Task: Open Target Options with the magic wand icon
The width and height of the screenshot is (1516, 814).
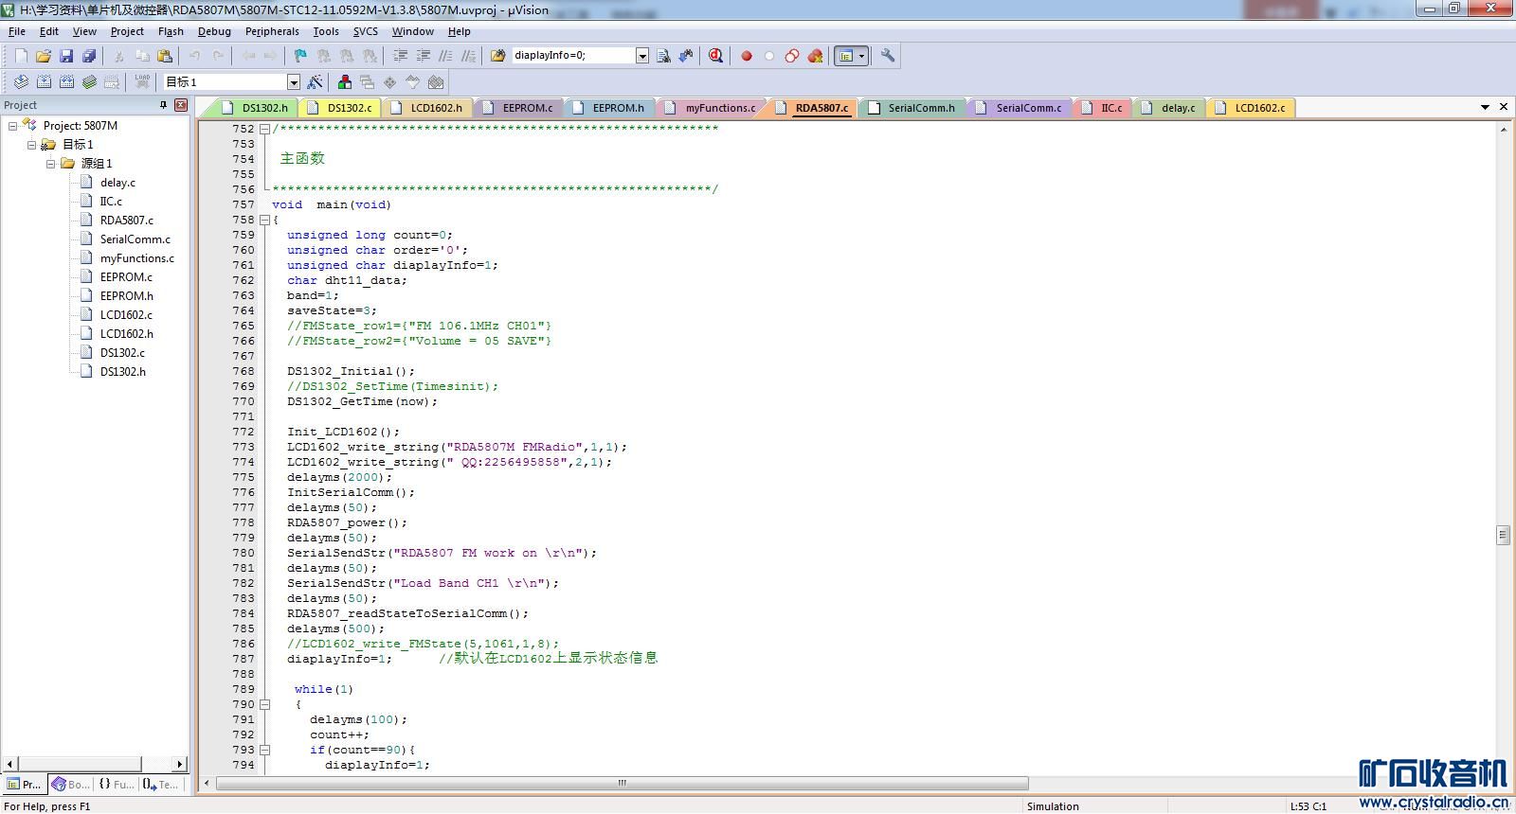Action: pyautogui.click(x=316, y=82)
